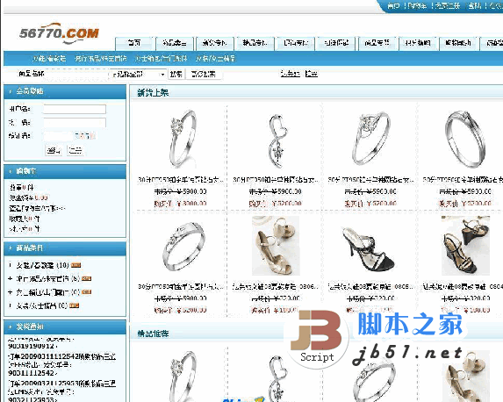This screenshot has width=503, height=402.
Task: Click the 首页 link in top-right utility bar
Action: [x=393, y=6]
